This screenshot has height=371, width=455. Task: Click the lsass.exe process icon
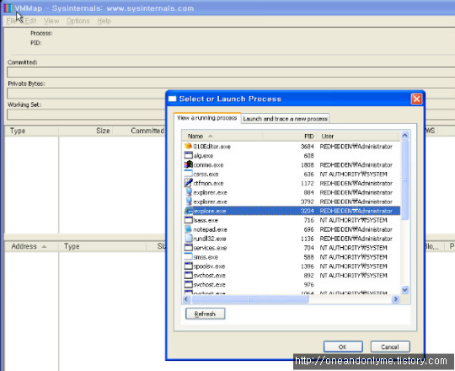pyautogui.click(x=189, y=220)
